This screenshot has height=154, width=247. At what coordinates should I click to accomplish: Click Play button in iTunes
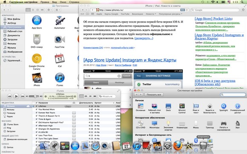16,96
